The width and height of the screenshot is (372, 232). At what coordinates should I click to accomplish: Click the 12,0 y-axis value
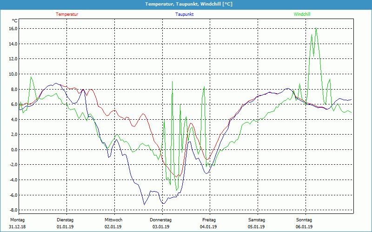13,59
